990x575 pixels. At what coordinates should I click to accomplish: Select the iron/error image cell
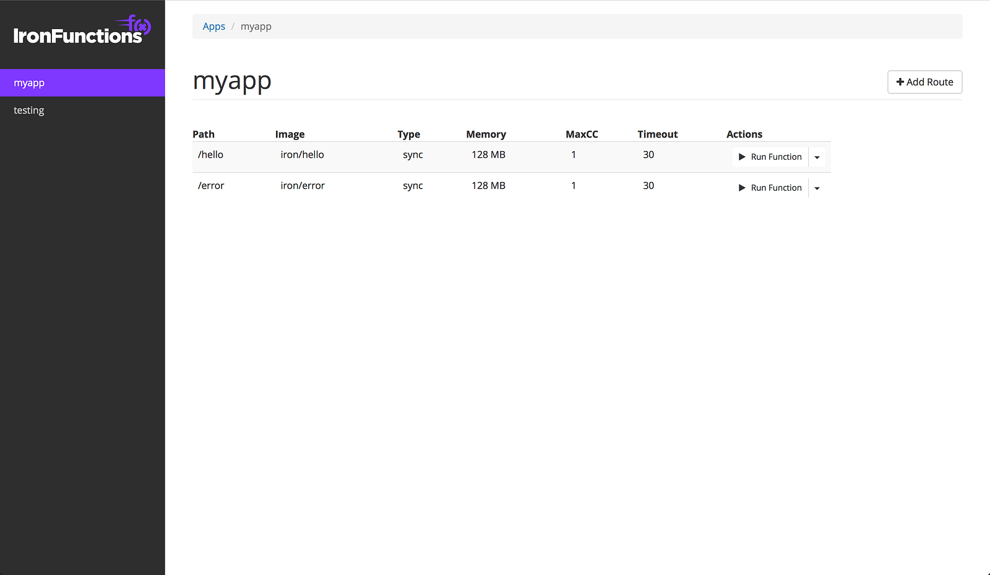[303, 186]
